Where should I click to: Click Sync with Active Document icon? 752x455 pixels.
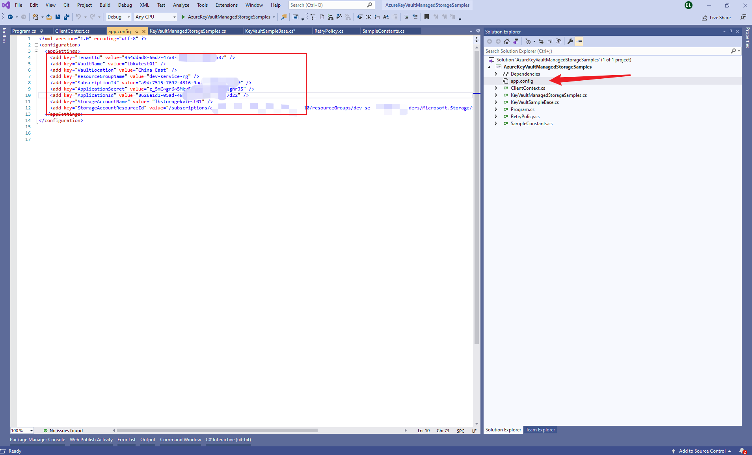(x=541, y=41)
